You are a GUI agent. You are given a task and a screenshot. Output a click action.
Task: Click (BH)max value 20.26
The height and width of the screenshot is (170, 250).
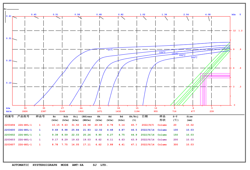pos(87,135)
